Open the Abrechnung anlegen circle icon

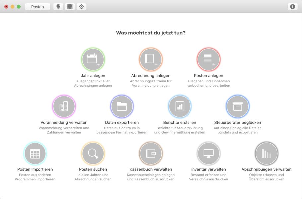click(x=151, y=59)
